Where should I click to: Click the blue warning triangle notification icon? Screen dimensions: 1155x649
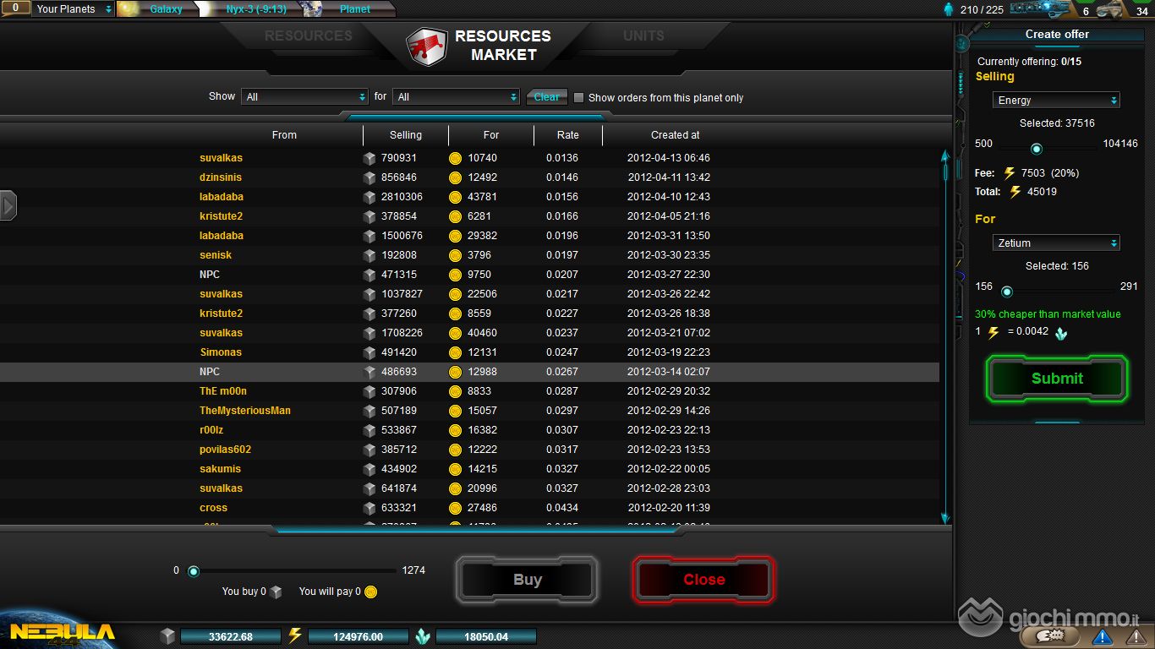(1102, 636)
